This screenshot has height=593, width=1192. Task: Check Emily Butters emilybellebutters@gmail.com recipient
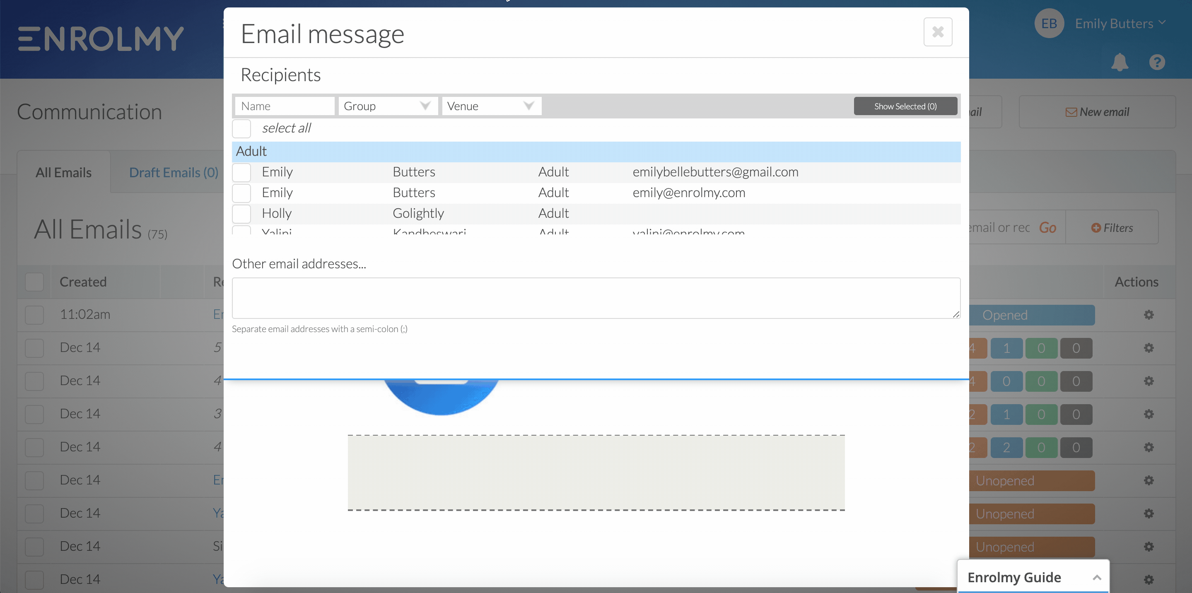click(241, 172)
